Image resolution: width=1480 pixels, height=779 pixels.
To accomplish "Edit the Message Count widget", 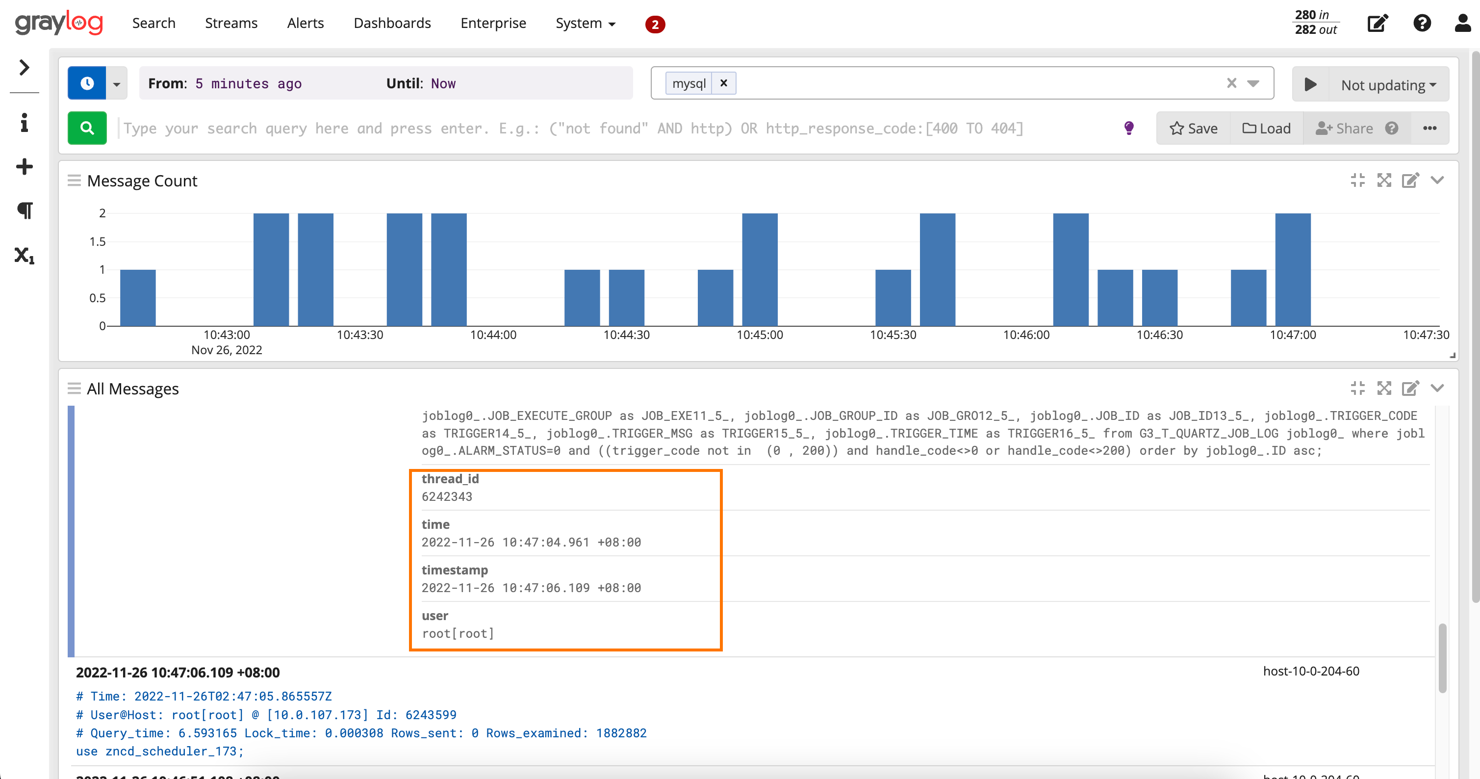I will (1410, 181).
